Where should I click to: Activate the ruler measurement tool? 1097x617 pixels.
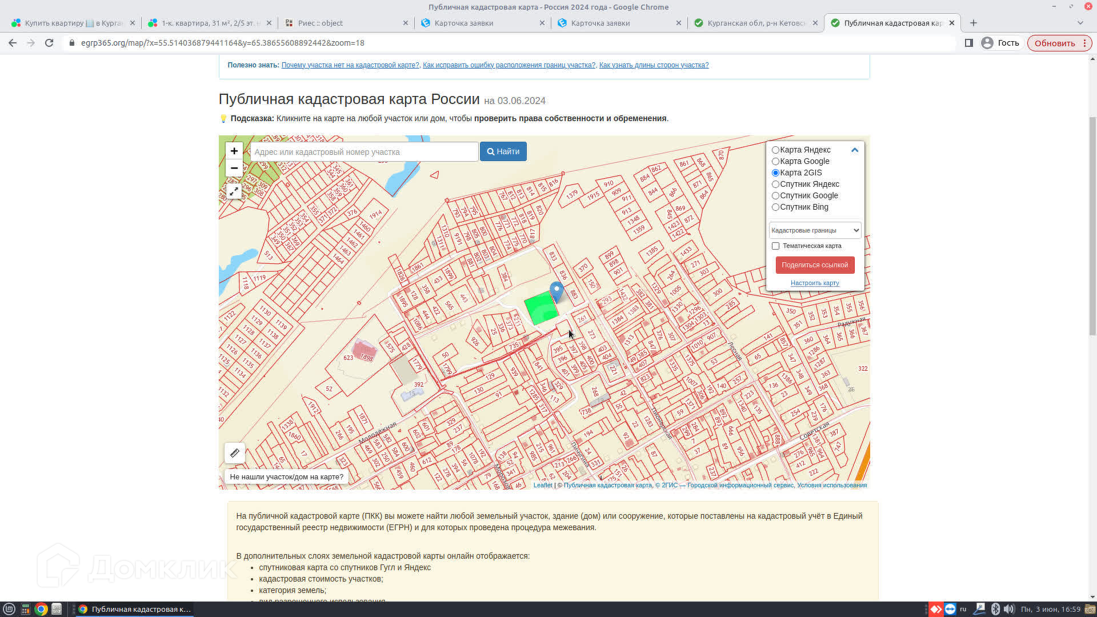234,453
